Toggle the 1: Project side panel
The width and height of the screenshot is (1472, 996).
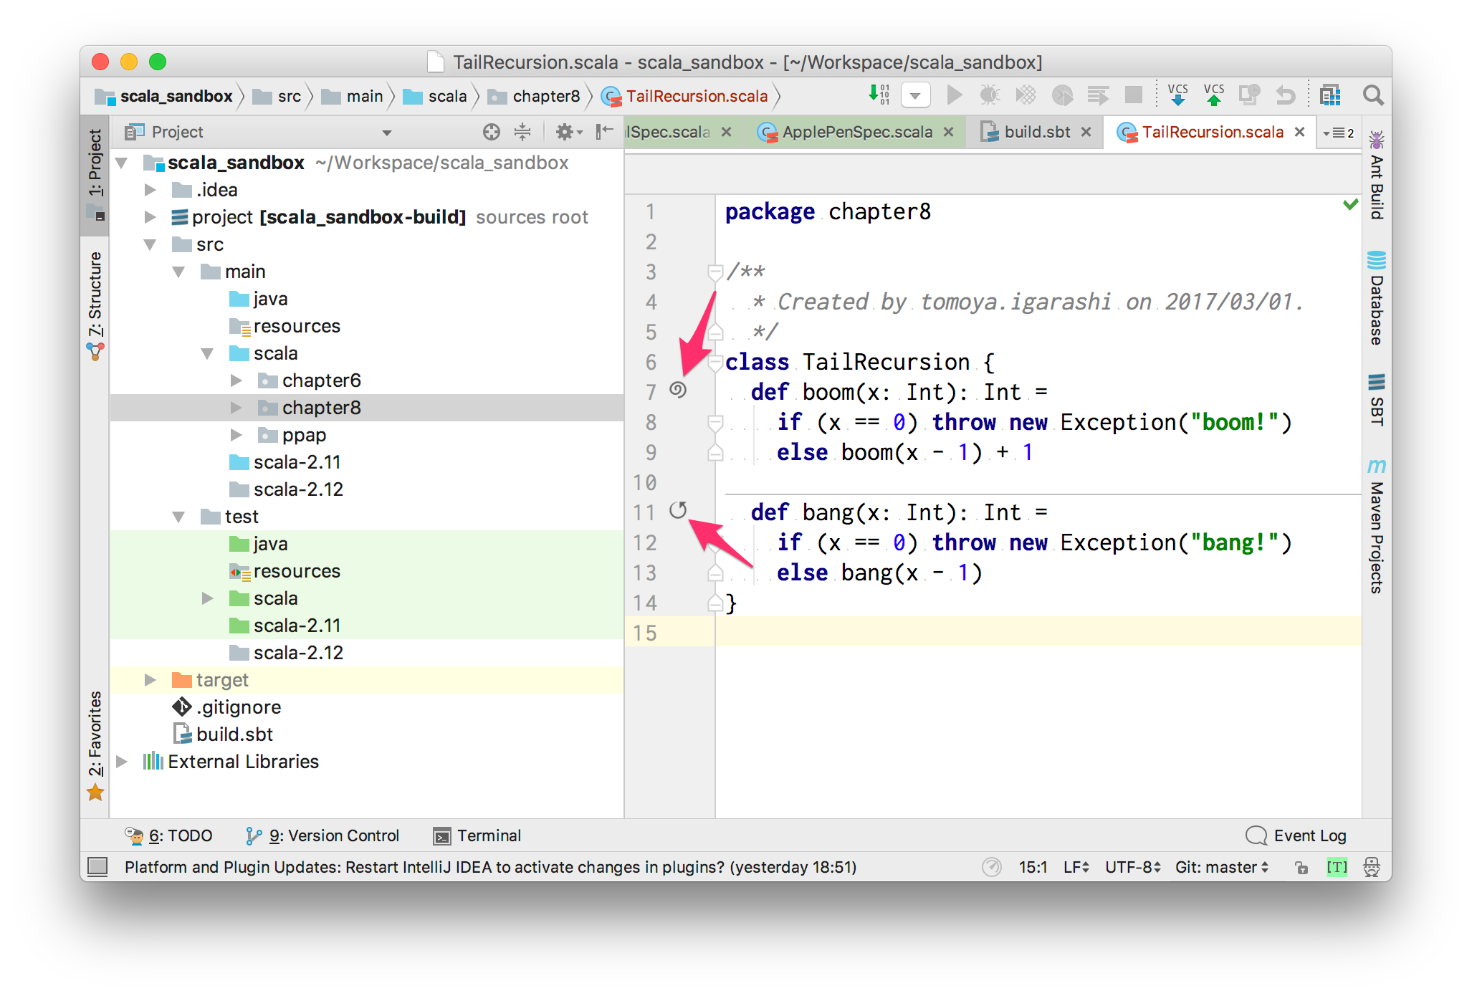click(95, 174)
